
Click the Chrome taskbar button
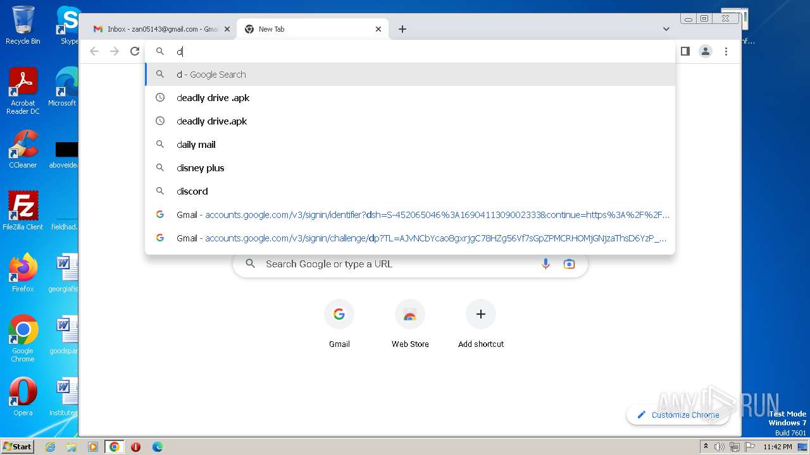click(x=114, y=447)
